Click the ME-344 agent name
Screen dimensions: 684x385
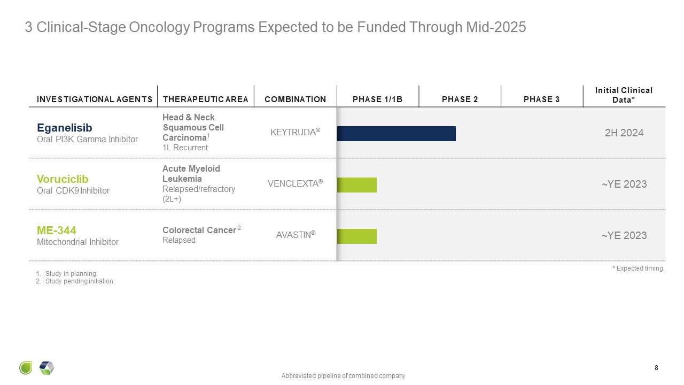[x=56, y=230]
